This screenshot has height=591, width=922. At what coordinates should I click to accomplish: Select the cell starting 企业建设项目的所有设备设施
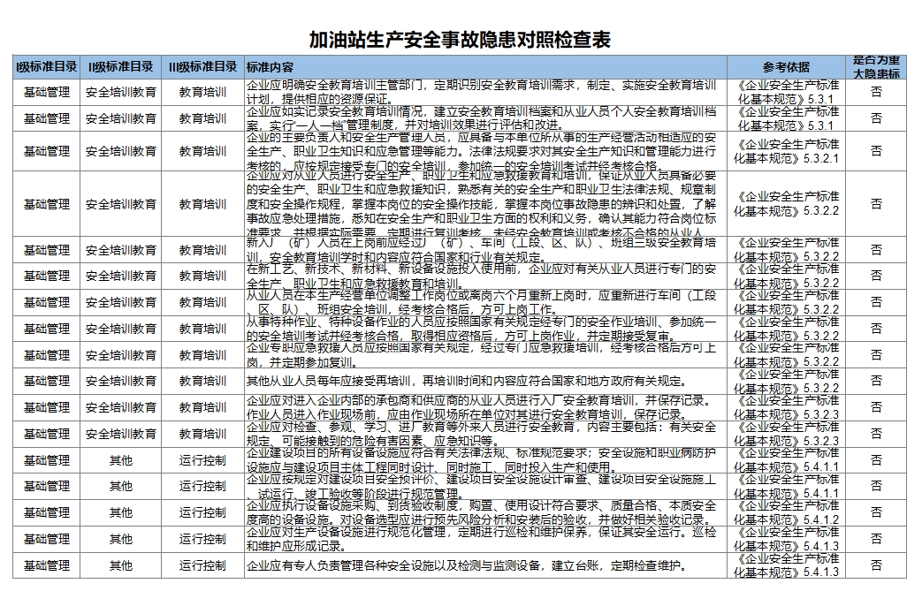coord(485,460)
